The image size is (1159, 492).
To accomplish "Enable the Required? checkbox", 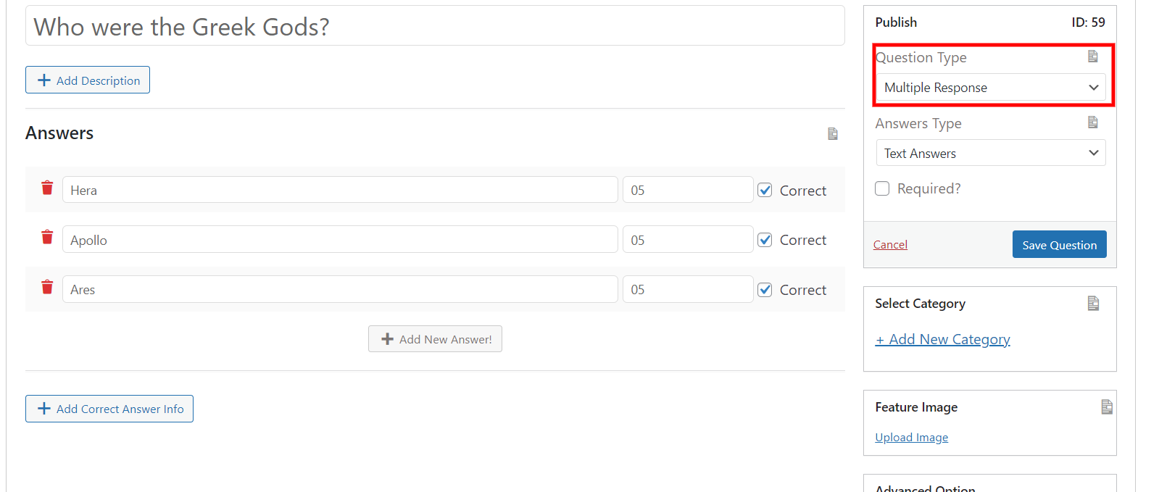I will coord(882,188).
